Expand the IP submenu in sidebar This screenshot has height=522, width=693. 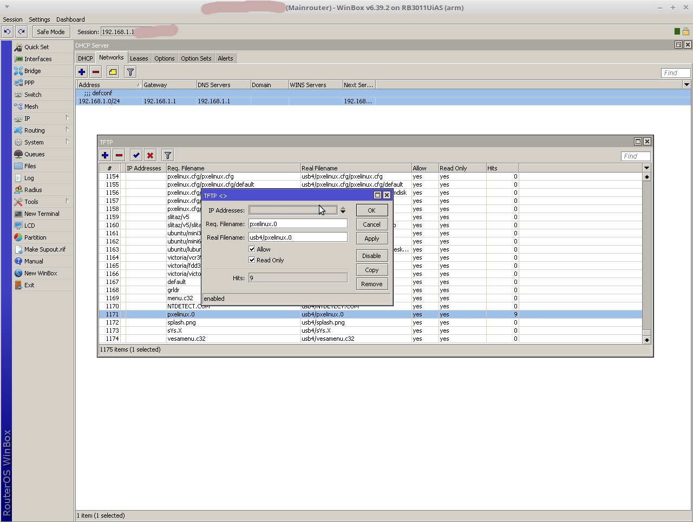point(27,118)
